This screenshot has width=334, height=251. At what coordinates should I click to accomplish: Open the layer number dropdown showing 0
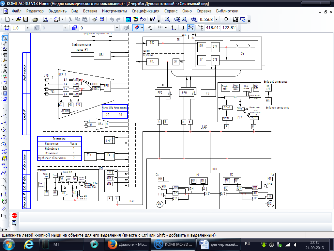pyautogui.click(x=117, y=28)
